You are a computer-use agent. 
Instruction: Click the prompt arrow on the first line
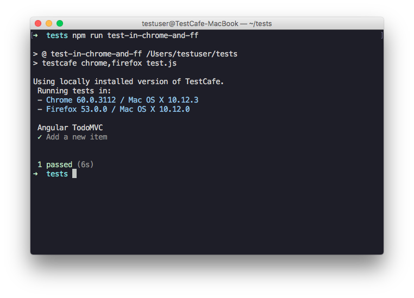coord(35,35)
